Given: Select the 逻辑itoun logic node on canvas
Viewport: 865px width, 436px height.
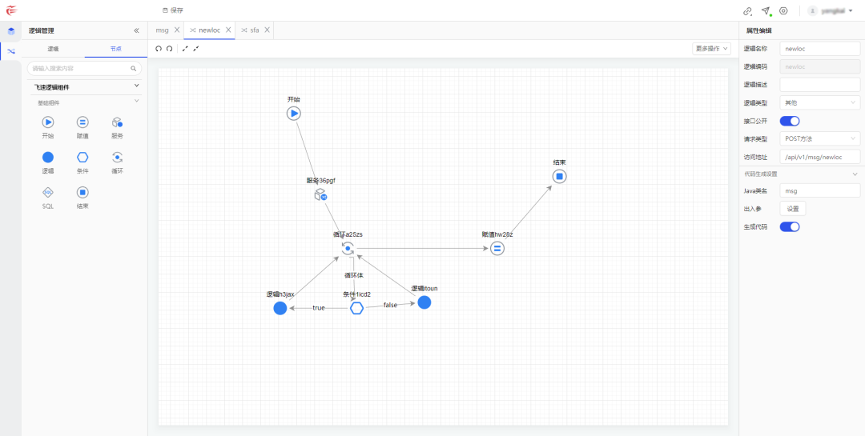Looking at the screenshot, I should click(x=424, y=302).
